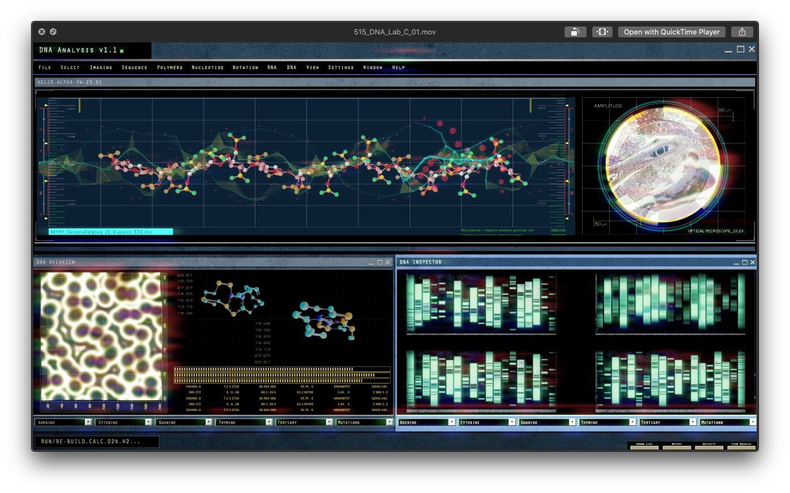Click the Quick Look rotate left icon
Screen dimensions: 790x493
pyautogui.click(x=575, y=32)
